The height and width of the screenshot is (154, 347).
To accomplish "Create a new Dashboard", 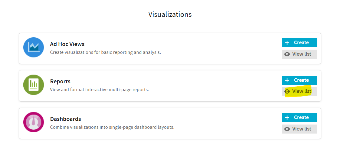I will pyautogui.click(x=299, y=118).
